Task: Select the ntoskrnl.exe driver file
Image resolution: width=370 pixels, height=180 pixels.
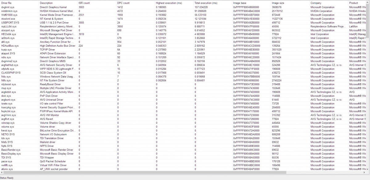Action: 9,19
